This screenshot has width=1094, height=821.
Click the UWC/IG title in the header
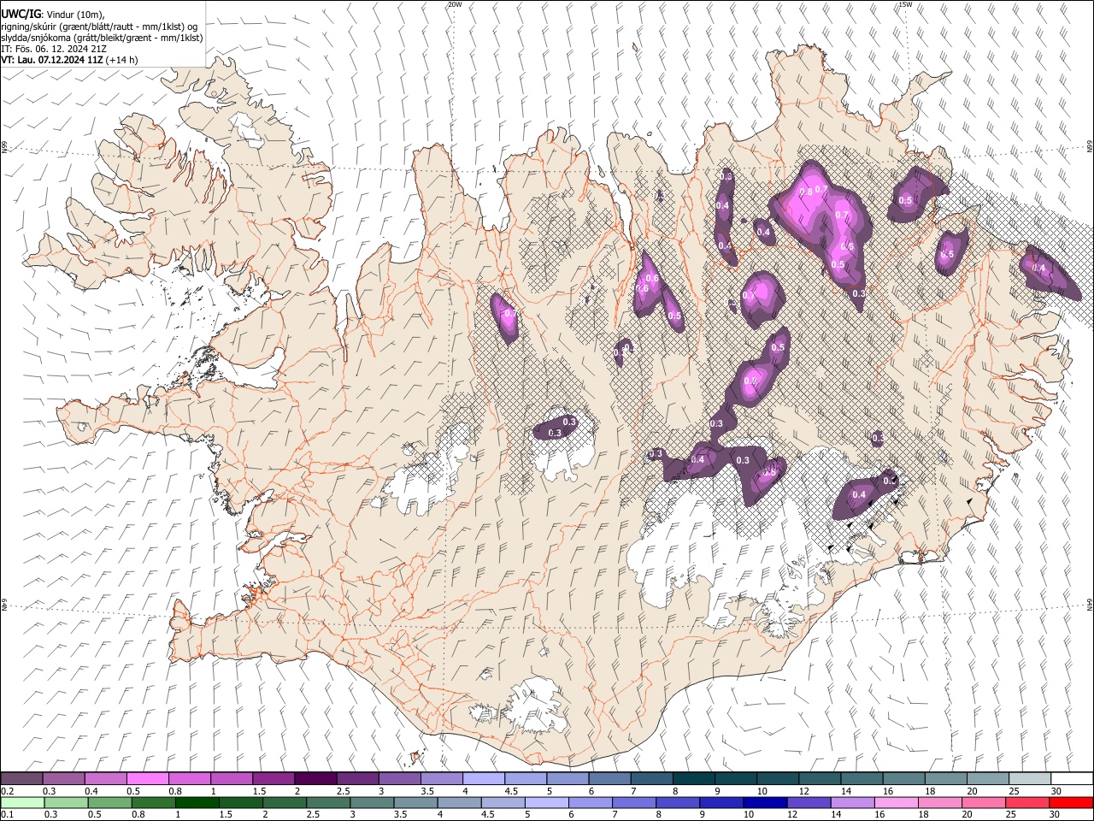(x=21, y=14)
